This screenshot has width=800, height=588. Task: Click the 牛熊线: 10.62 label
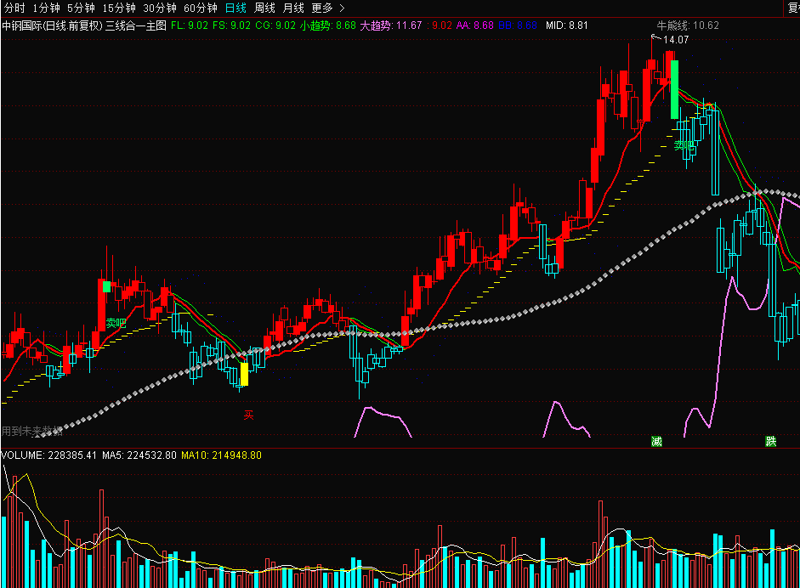[688, 25]
